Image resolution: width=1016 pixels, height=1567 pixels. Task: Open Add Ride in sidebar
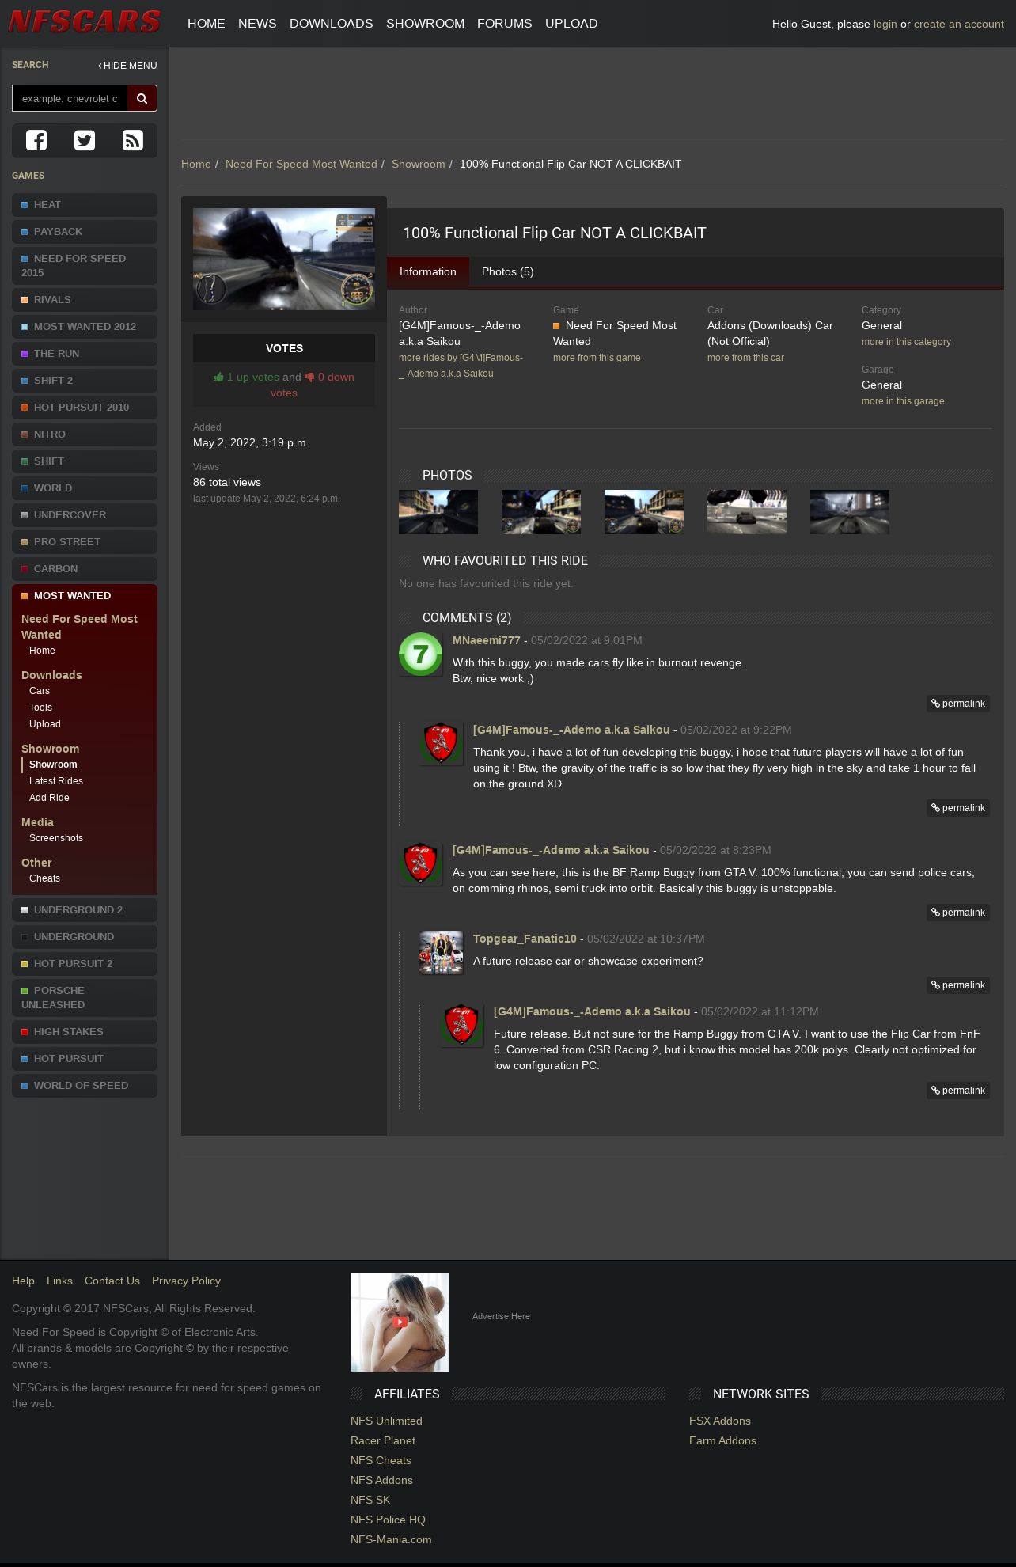pos(49,798)
